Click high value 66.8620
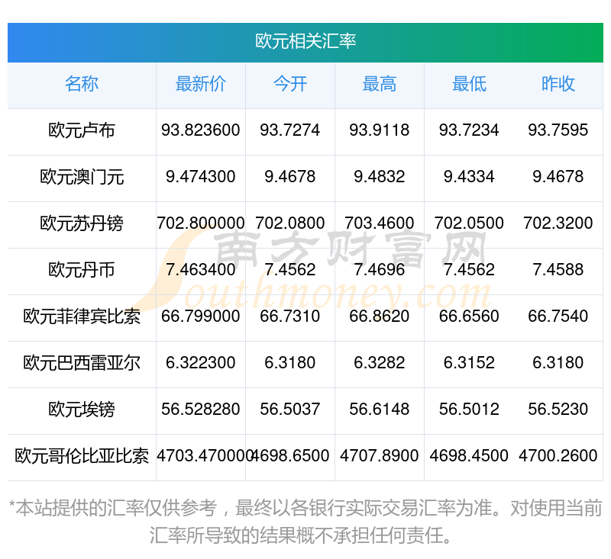Image resolution: width=611 pixels, height=559 pixels. point(380,316)
